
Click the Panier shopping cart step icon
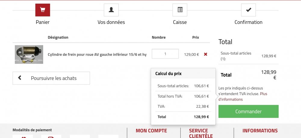[x=42, y=10]
